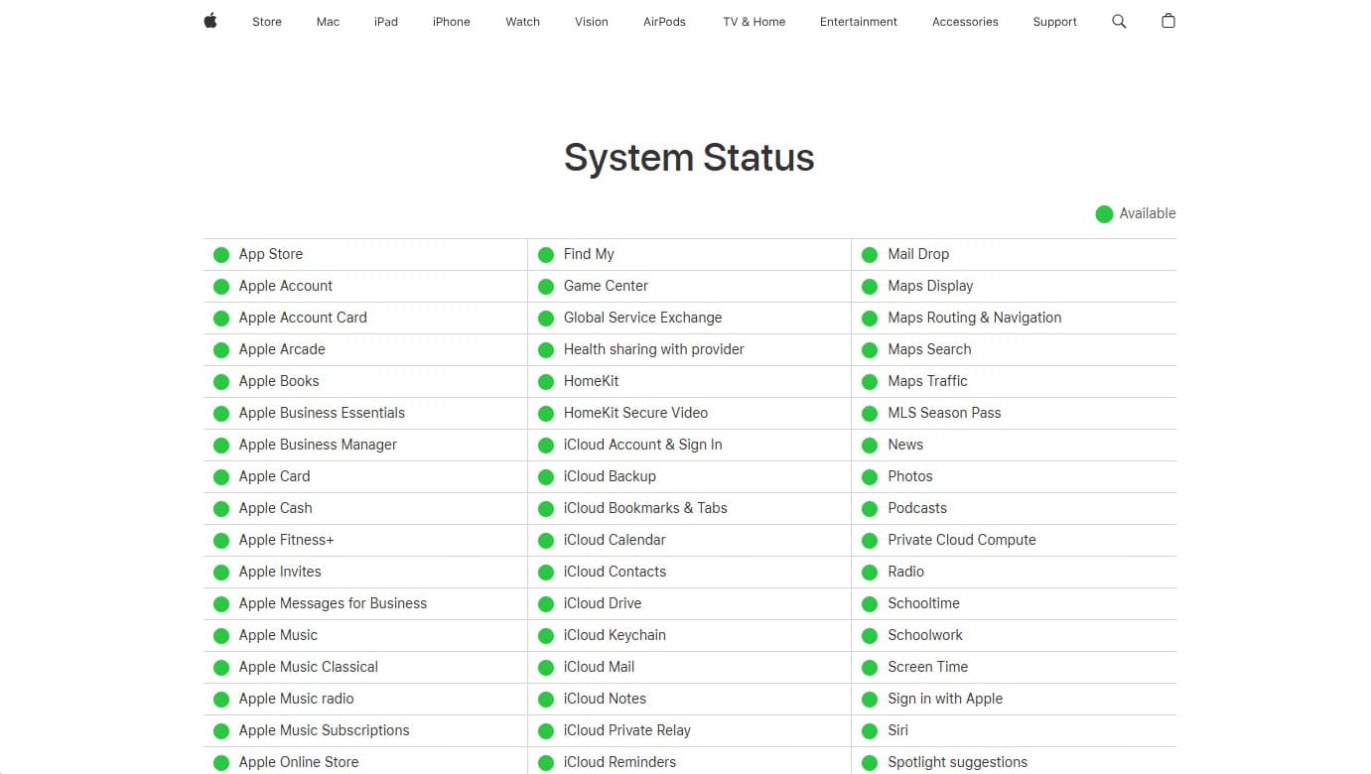Viewport: 1371px width, 774px height.
Task: Click the Screen Time service entry
Action: 927,667
